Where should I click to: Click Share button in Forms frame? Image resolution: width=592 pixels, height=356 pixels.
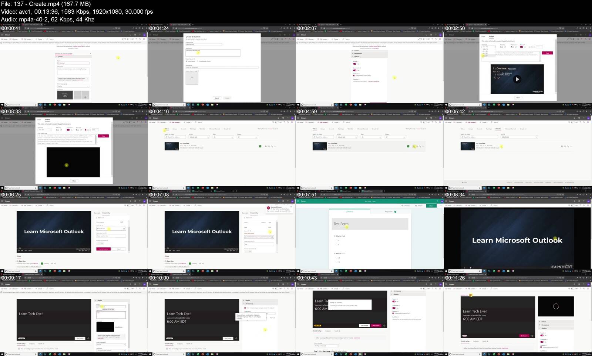click(431, 206)
